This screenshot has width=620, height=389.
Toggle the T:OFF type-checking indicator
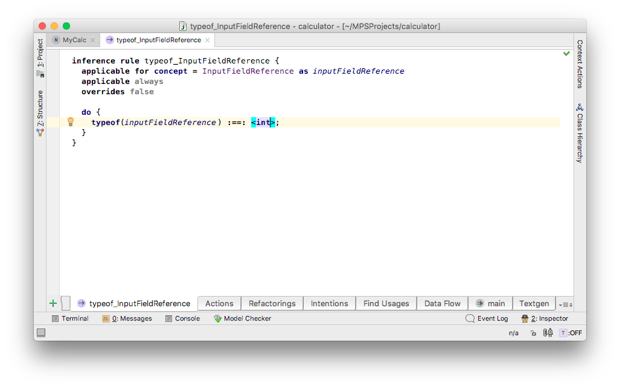(x=570, y=333)
